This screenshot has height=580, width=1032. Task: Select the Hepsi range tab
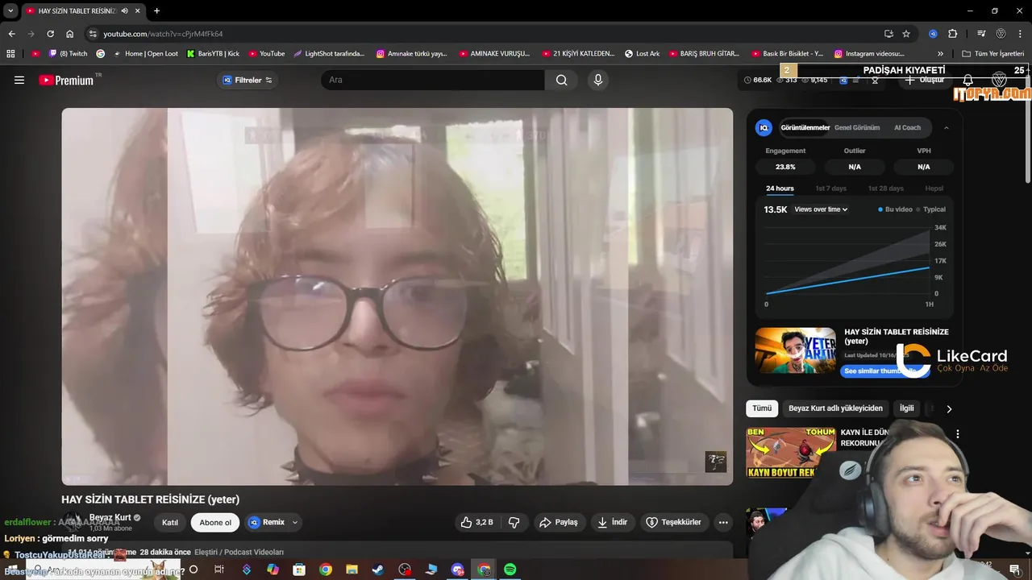coord(934,188)
